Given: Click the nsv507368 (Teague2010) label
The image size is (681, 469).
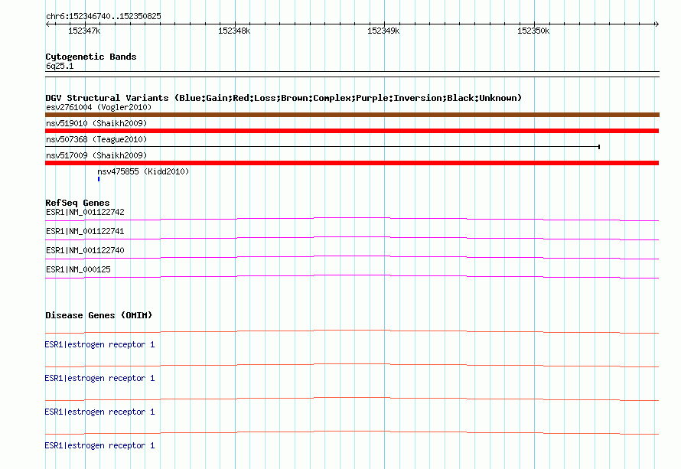Looking at the screenshot, I should [96, 139].
